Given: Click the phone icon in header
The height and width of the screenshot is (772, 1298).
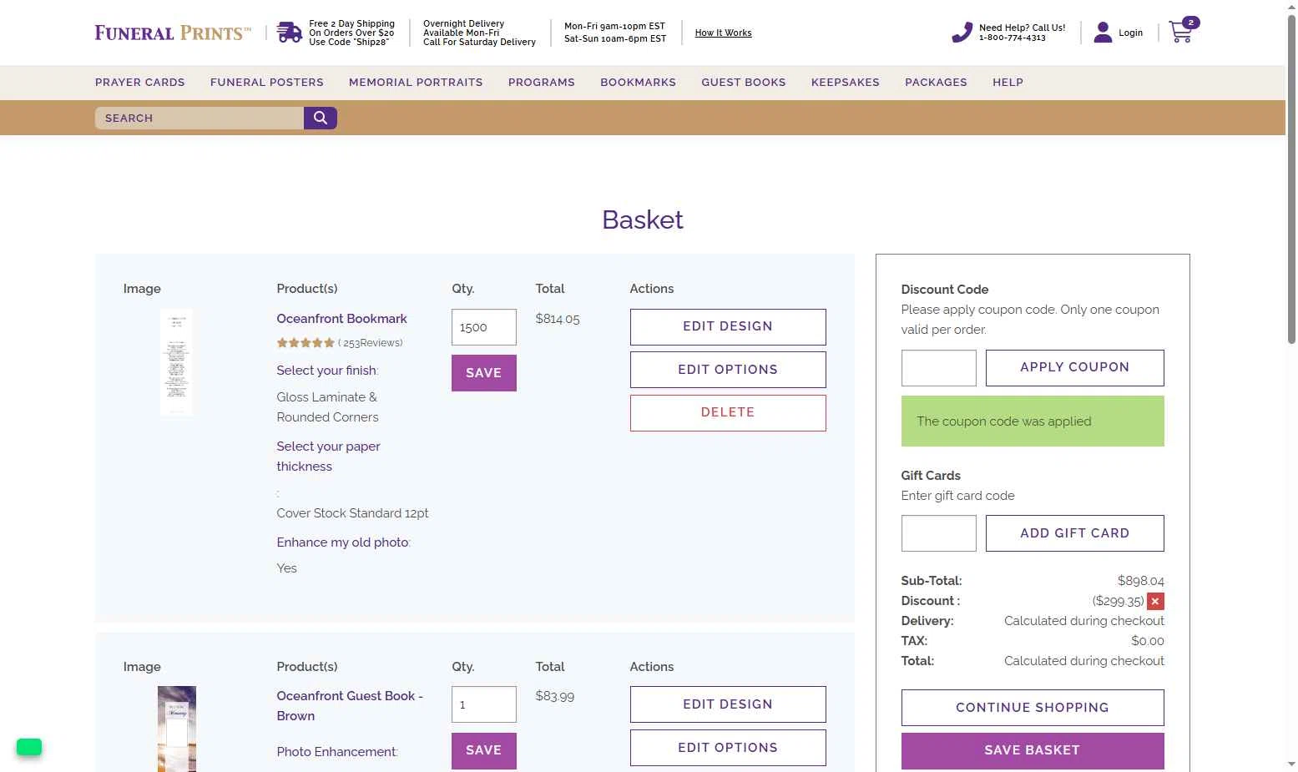Looking at the screenshot, I should click(x=962, y=33).
